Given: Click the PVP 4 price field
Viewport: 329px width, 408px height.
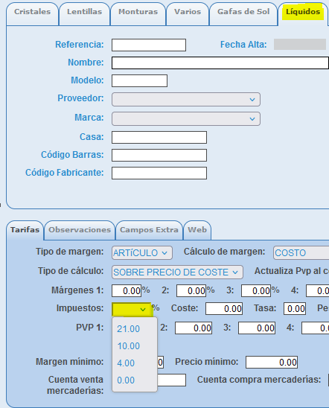Looking at the screenshot, I should pyautogui.click(x=315, y=328).
